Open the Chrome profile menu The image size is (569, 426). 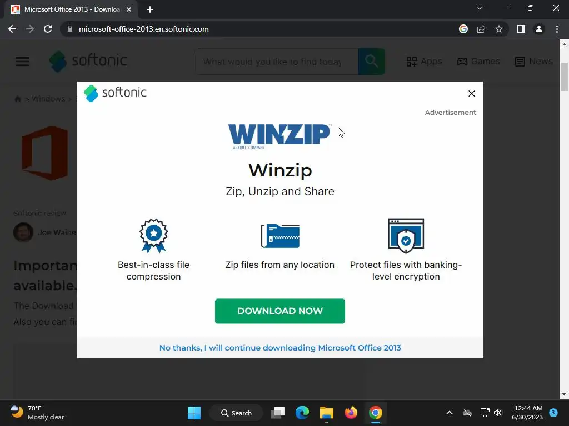coord(539,29)
